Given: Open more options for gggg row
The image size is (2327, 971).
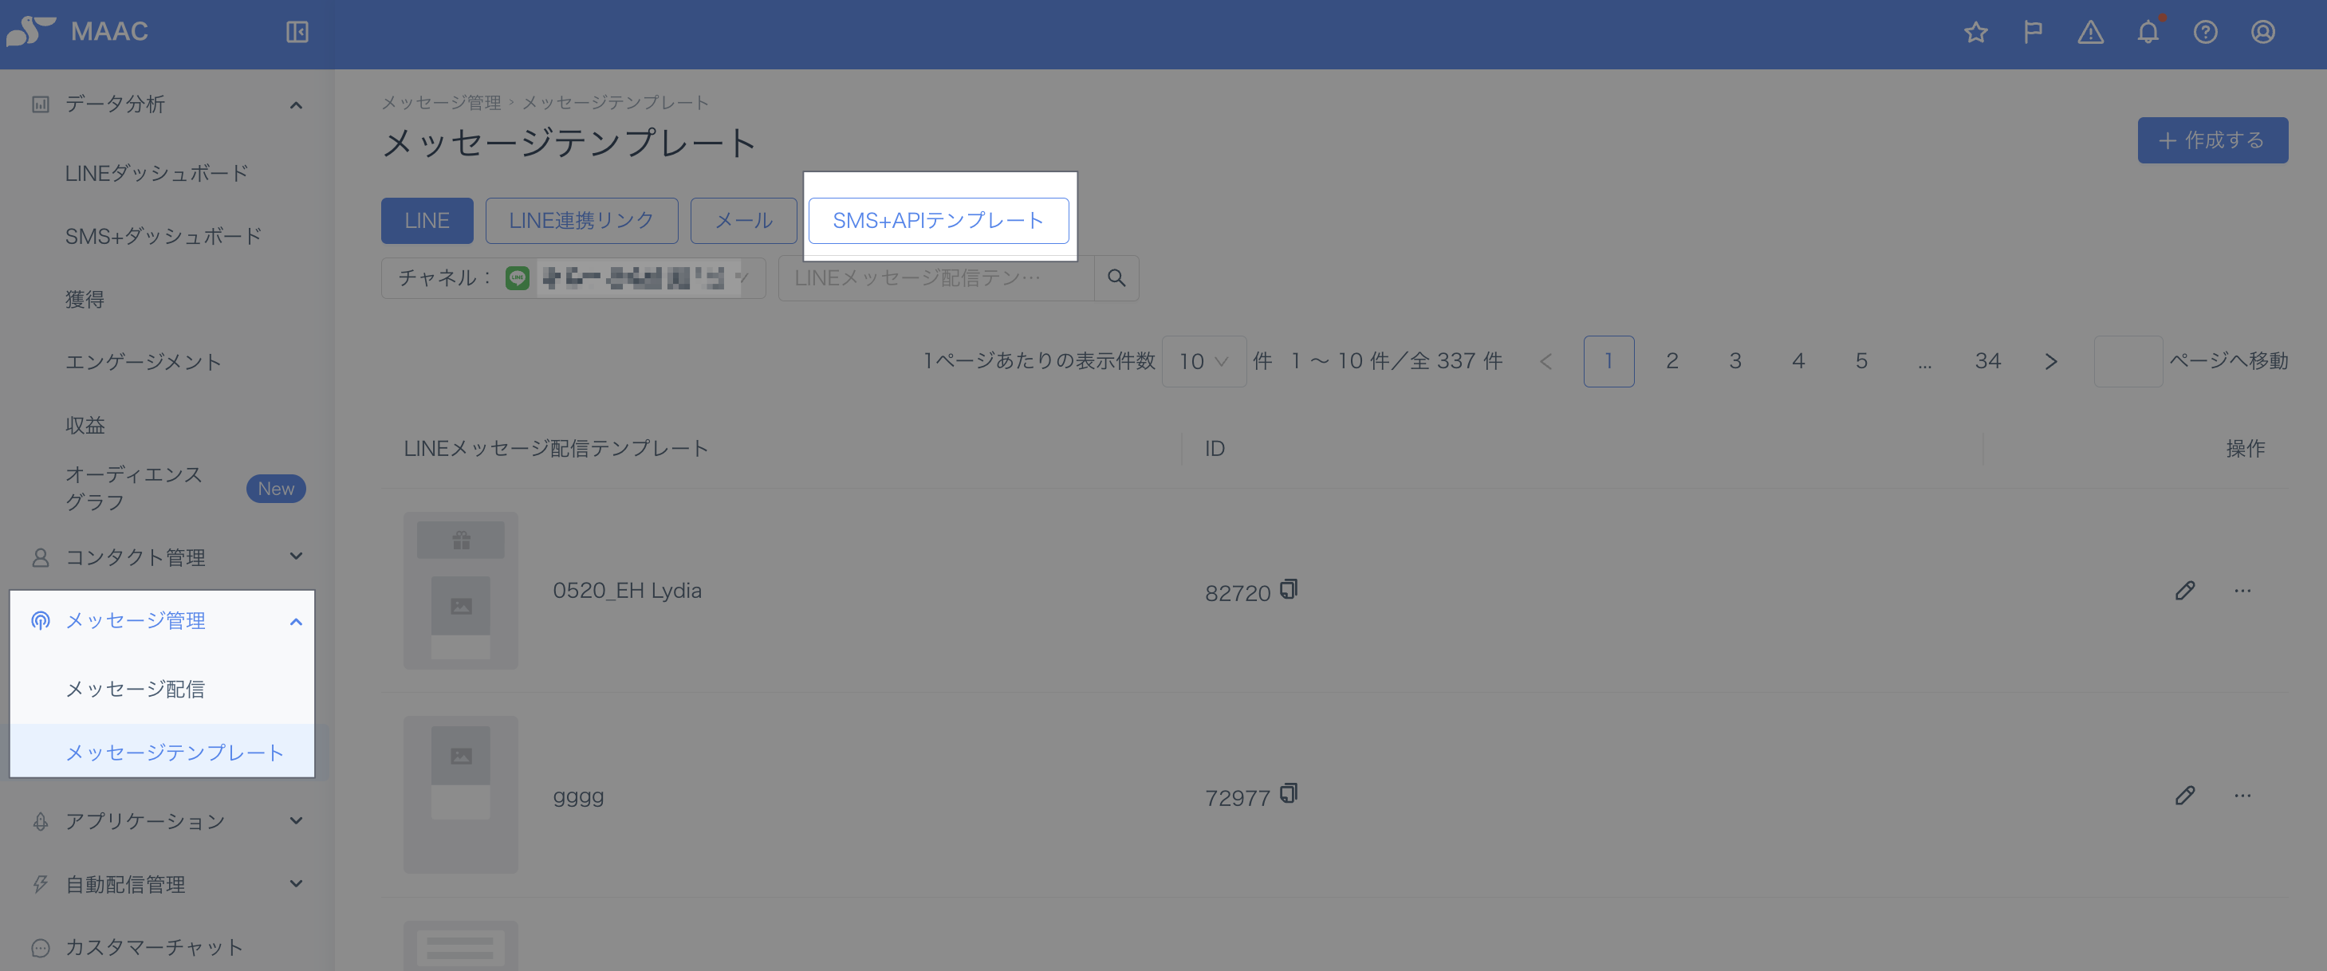Looking at the screenshot, I should [2242, 796].
